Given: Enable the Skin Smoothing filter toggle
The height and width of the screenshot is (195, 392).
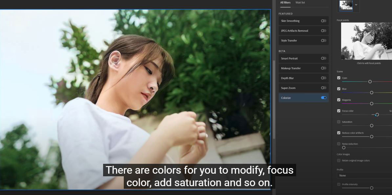Looking at the screenshot, I should point(323,21).
